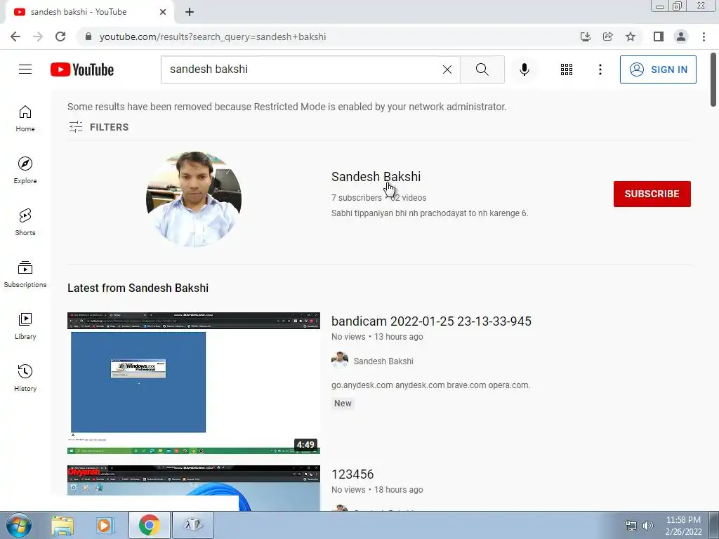Open Windows Explorer from the taskbar
This screenshot has height=539, width=719.
point(62,525)
